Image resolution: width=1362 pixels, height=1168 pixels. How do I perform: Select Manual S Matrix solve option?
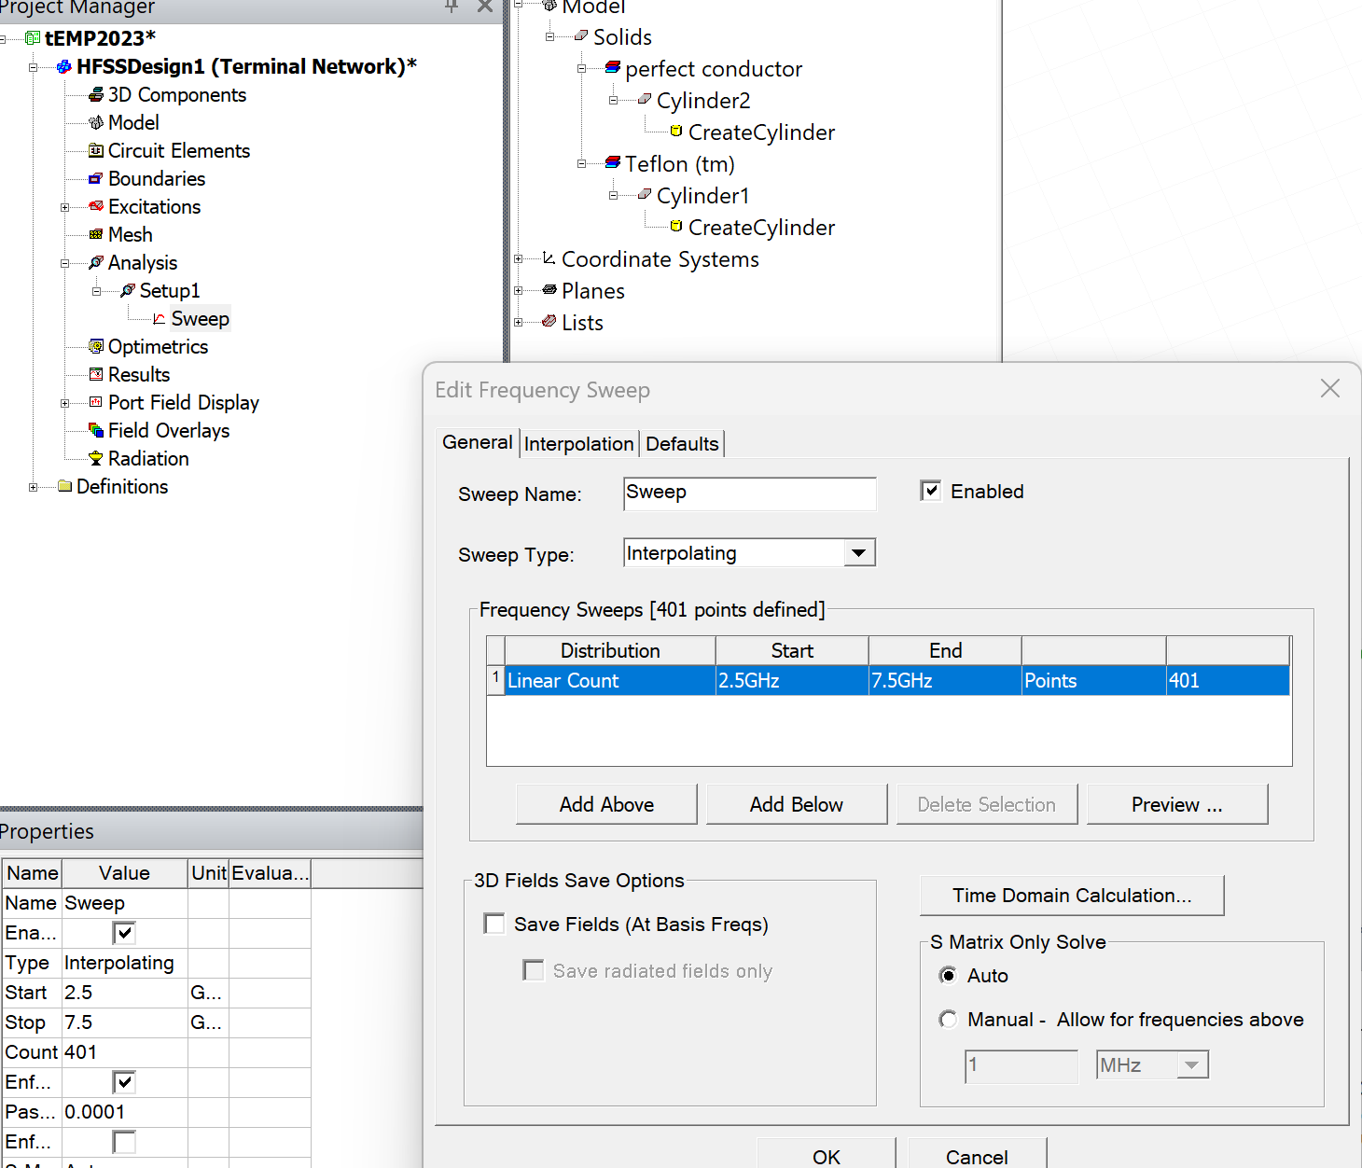948,1019
